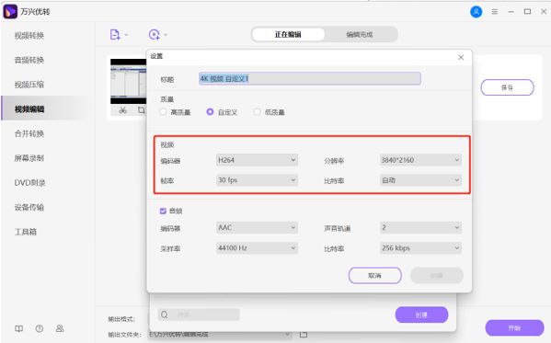Open the user account avatar

pyautogui.click(x=476, y=12)
